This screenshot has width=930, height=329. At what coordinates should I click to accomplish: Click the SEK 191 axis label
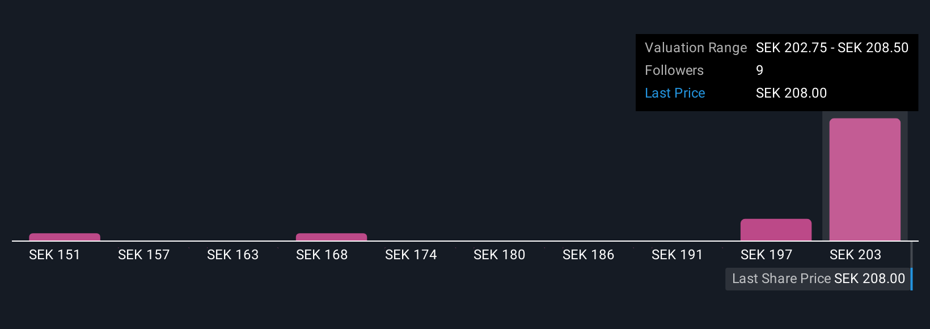(677, 255)
